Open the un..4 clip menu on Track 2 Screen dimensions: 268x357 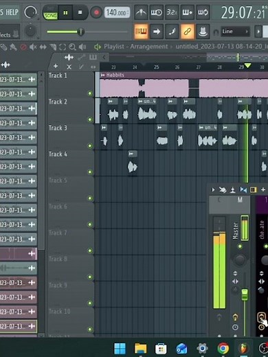pos(140,101)
